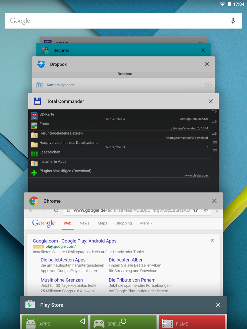Screen dimensions: 247x329
Task: Tap the SD-Karte card icon
Action: tap(34, 116)
